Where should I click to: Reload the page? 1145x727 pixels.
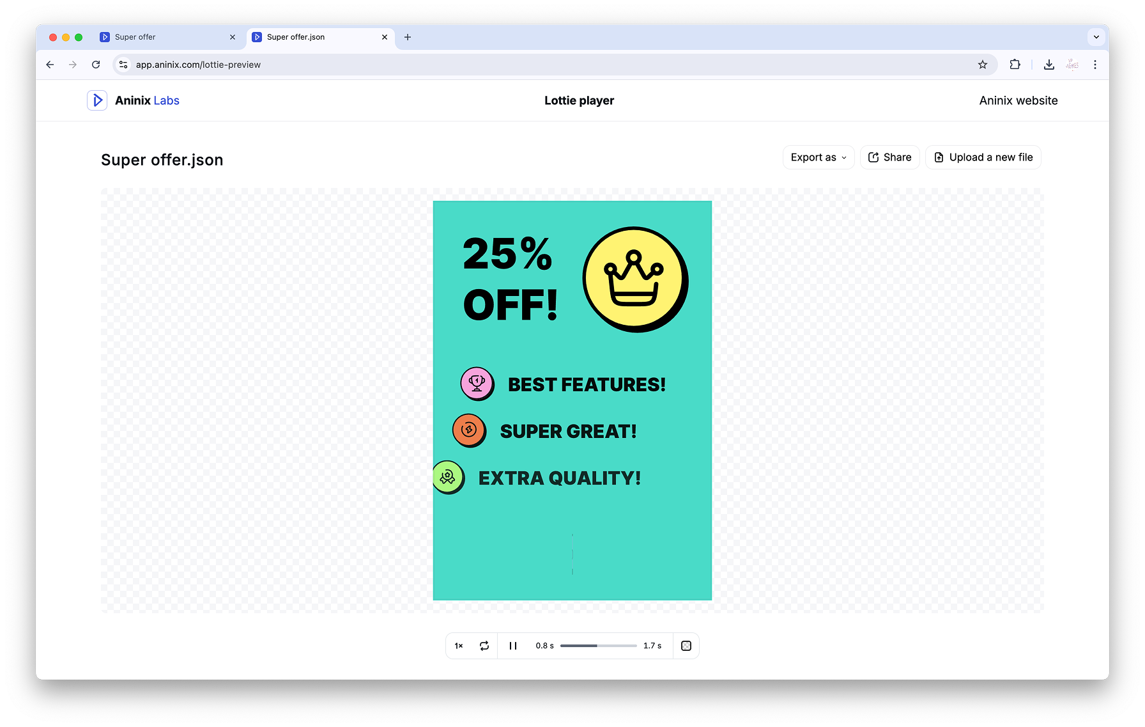tap(96, 65)
